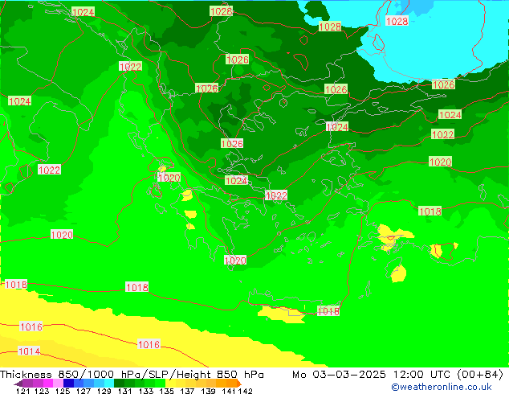Image resolution: width=509 pixels, height=394 pixels.
Task: Click the 1014 isobar pressure label
Action: 29,351
